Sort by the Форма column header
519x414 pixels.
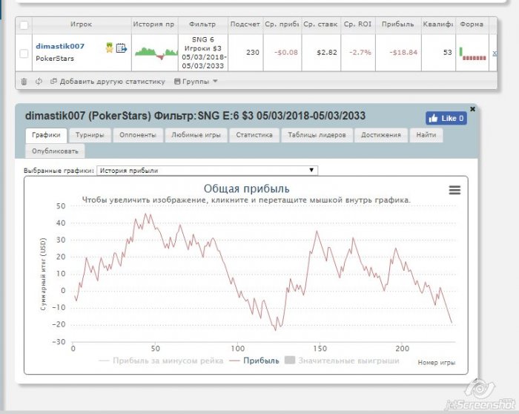[x=472, y=24]
